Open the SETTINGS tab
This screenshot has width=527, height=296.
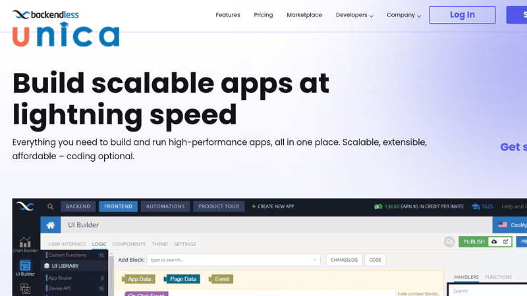[185, 244]
